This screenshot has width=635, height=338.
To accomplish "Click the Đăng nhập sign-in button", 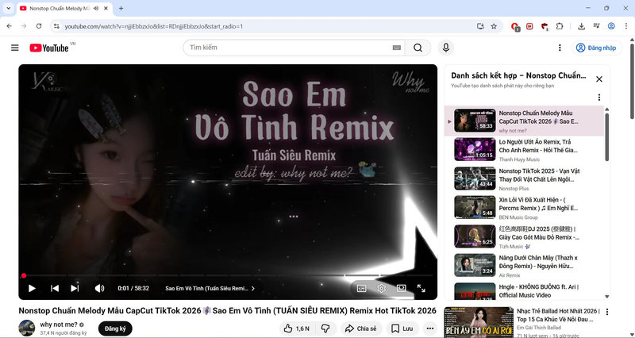I will click(597, 48).
